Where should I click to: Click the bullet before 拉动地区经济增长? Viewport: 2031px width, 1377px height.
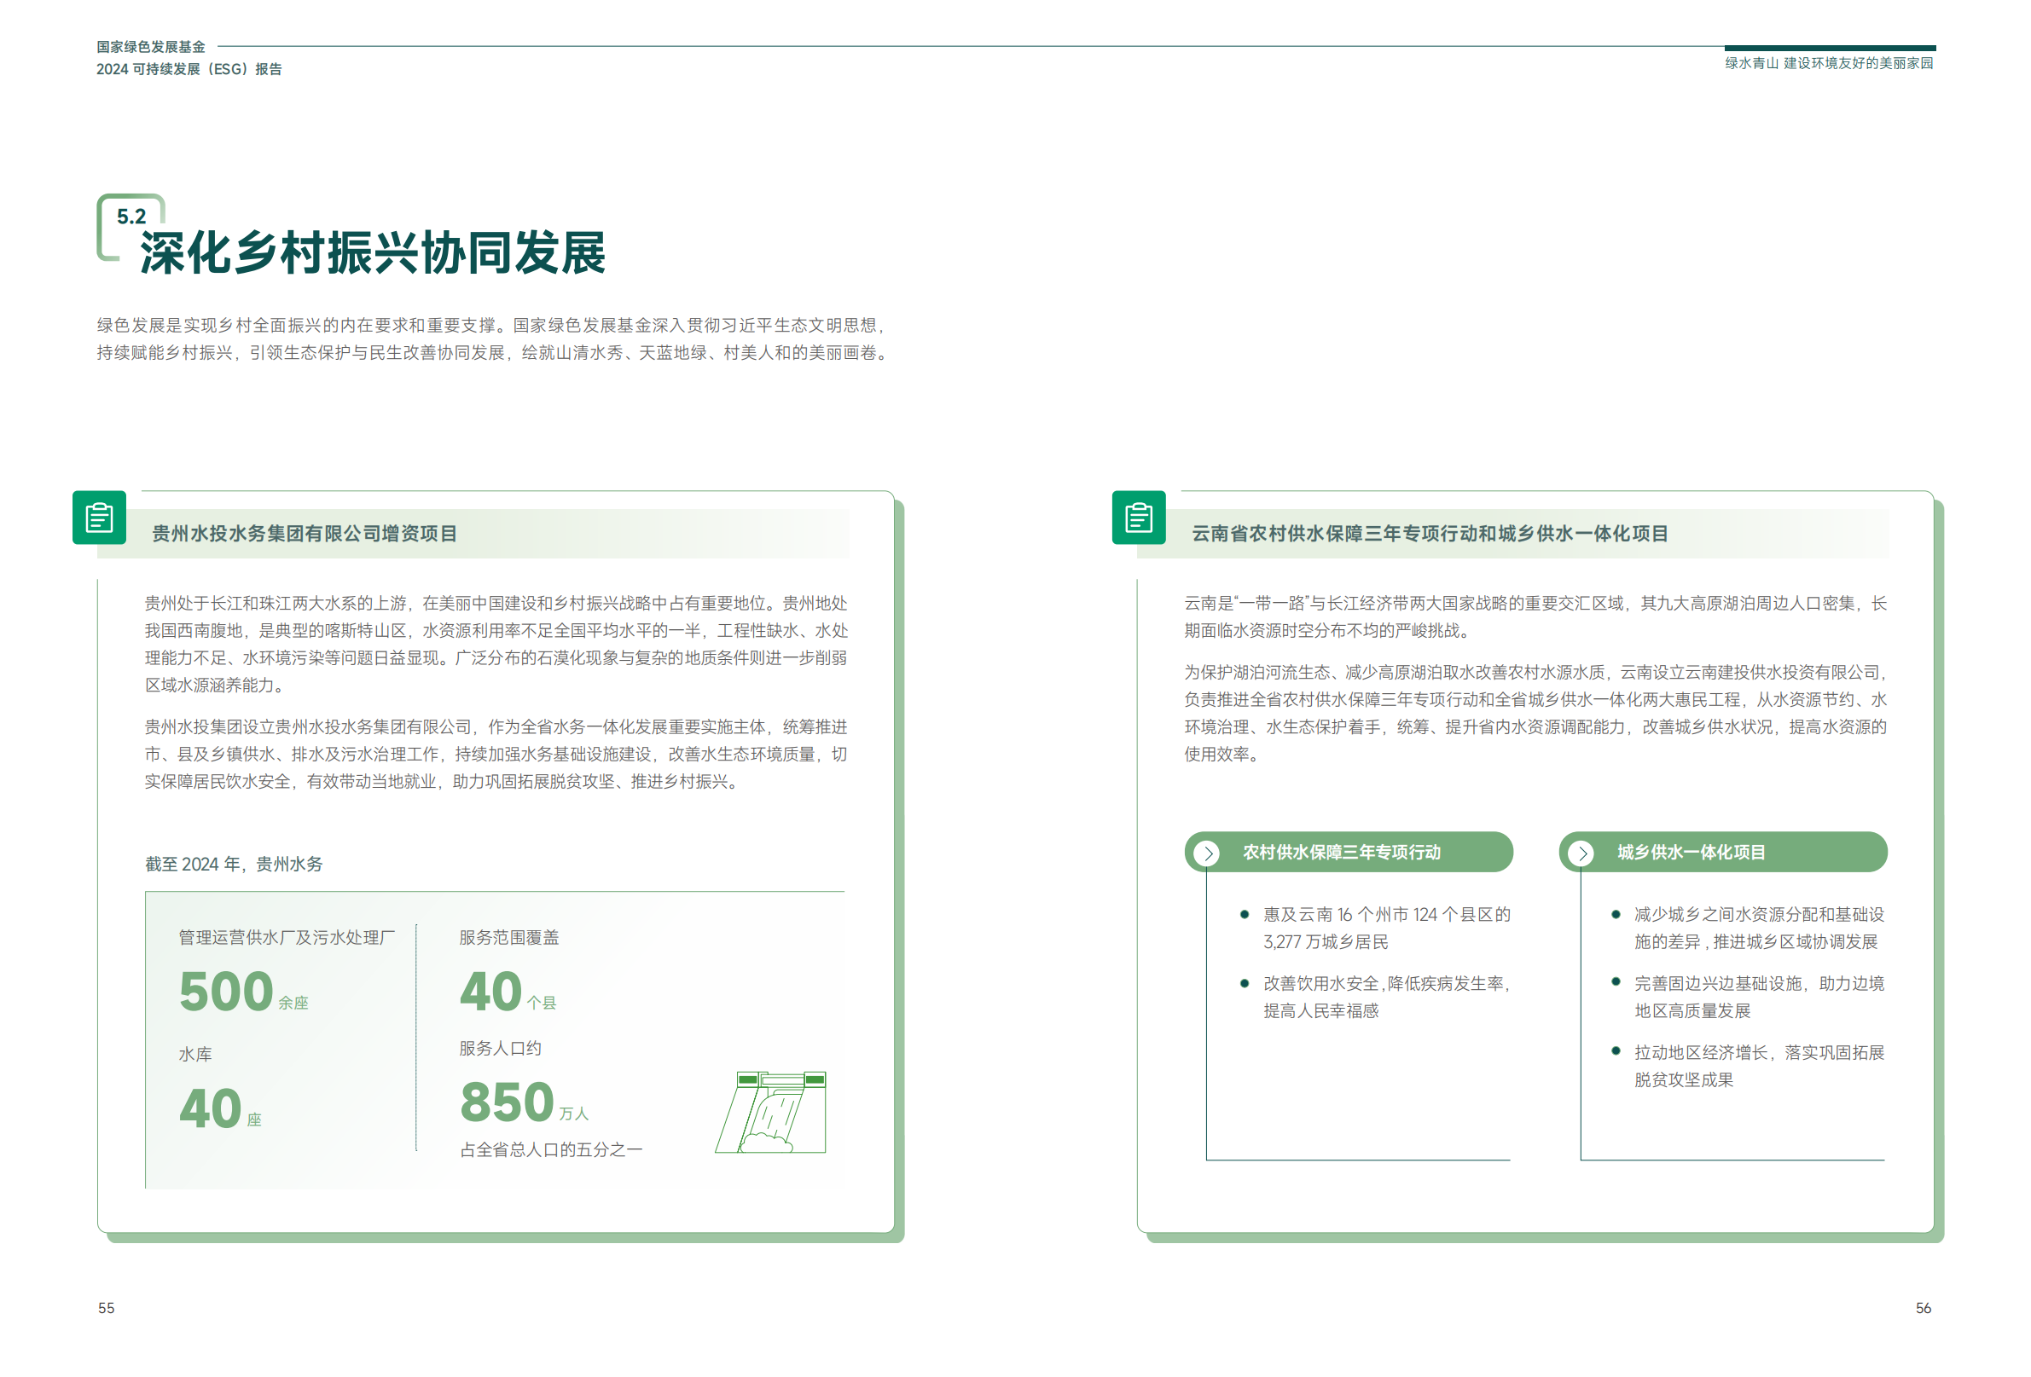pos(1616,1052)
